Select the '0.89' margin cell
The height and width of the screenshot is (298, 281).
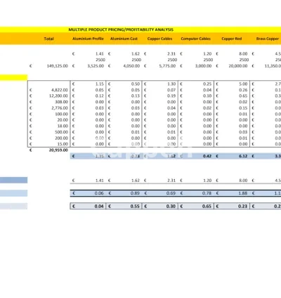pyautogui.click(x=135, y=193)
